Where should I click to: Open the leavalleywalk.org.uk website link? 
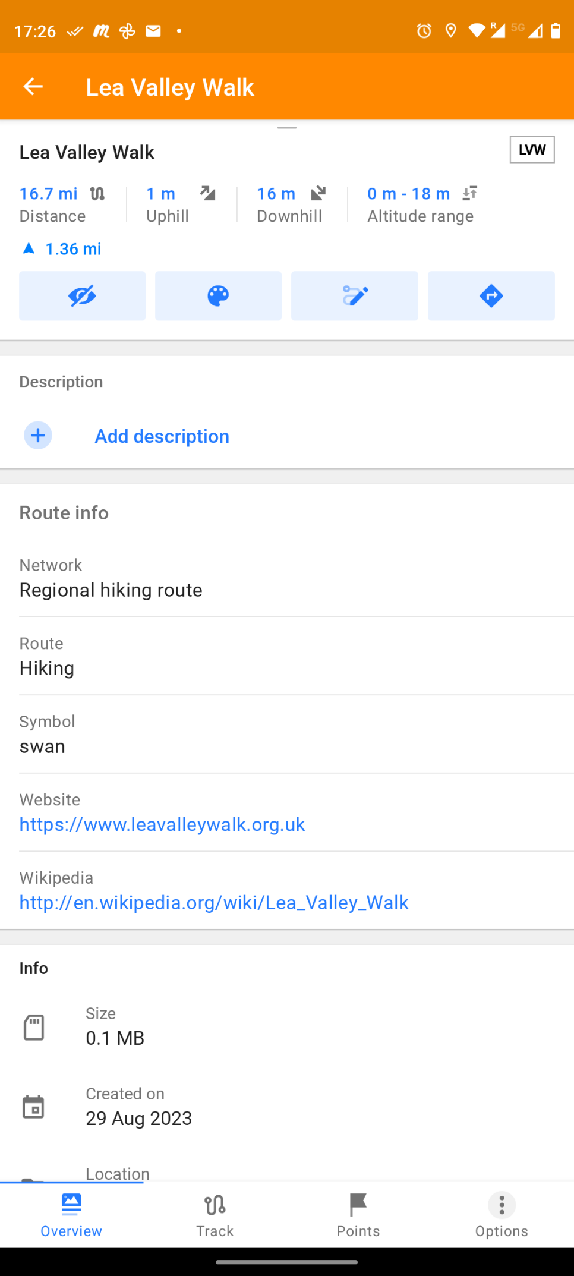pyautogui.click(x=162, y=824)
